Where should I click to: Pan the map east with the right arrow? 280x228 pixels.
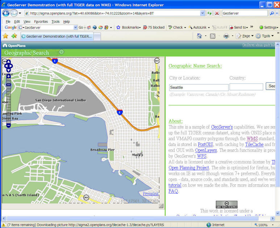click(11, 66)
